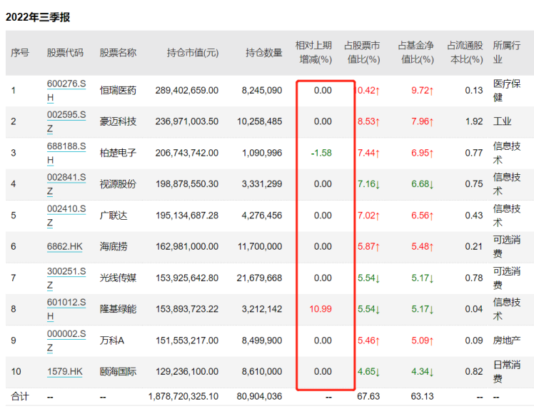The height and width of the screenshot is (409, 534).
Task: Click holding quantity 10,258,485
Action: (x=260, y=121)
